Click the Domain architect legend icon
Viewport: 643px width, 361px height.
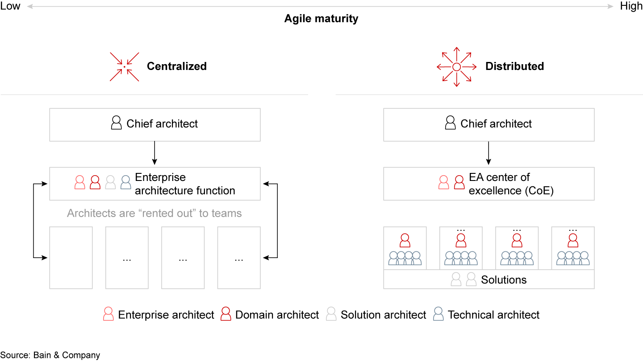click(226, 315)
